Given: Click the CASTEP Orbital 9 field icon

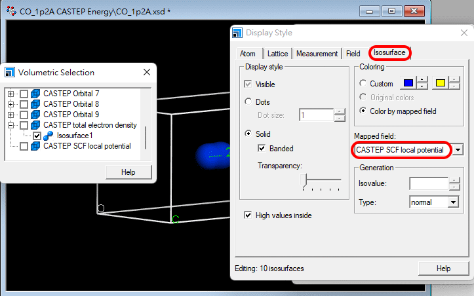Looking at the screenshot, I should (x=35, y=115).
